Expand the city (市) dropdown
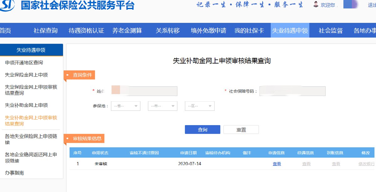 point(162,106)
